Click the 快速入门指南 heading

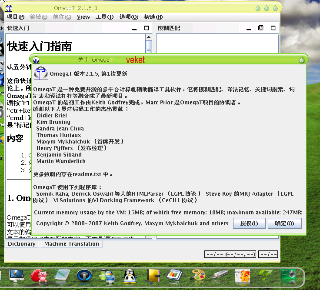(x=40, y=46)
